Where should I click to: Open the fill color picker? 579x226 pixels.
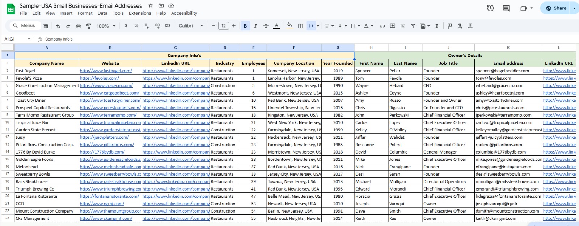pos(289,26)
